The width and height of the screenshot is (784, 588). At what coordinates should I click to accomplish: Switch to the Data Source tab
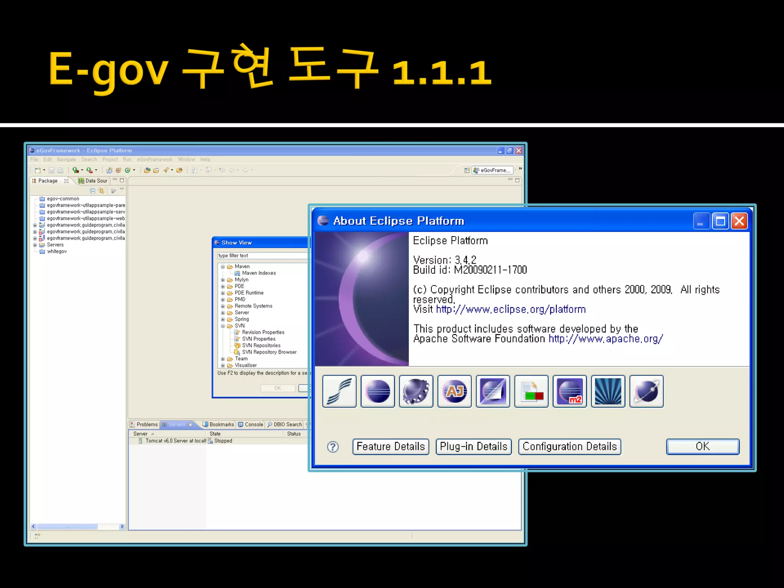[x=93, y=181]
